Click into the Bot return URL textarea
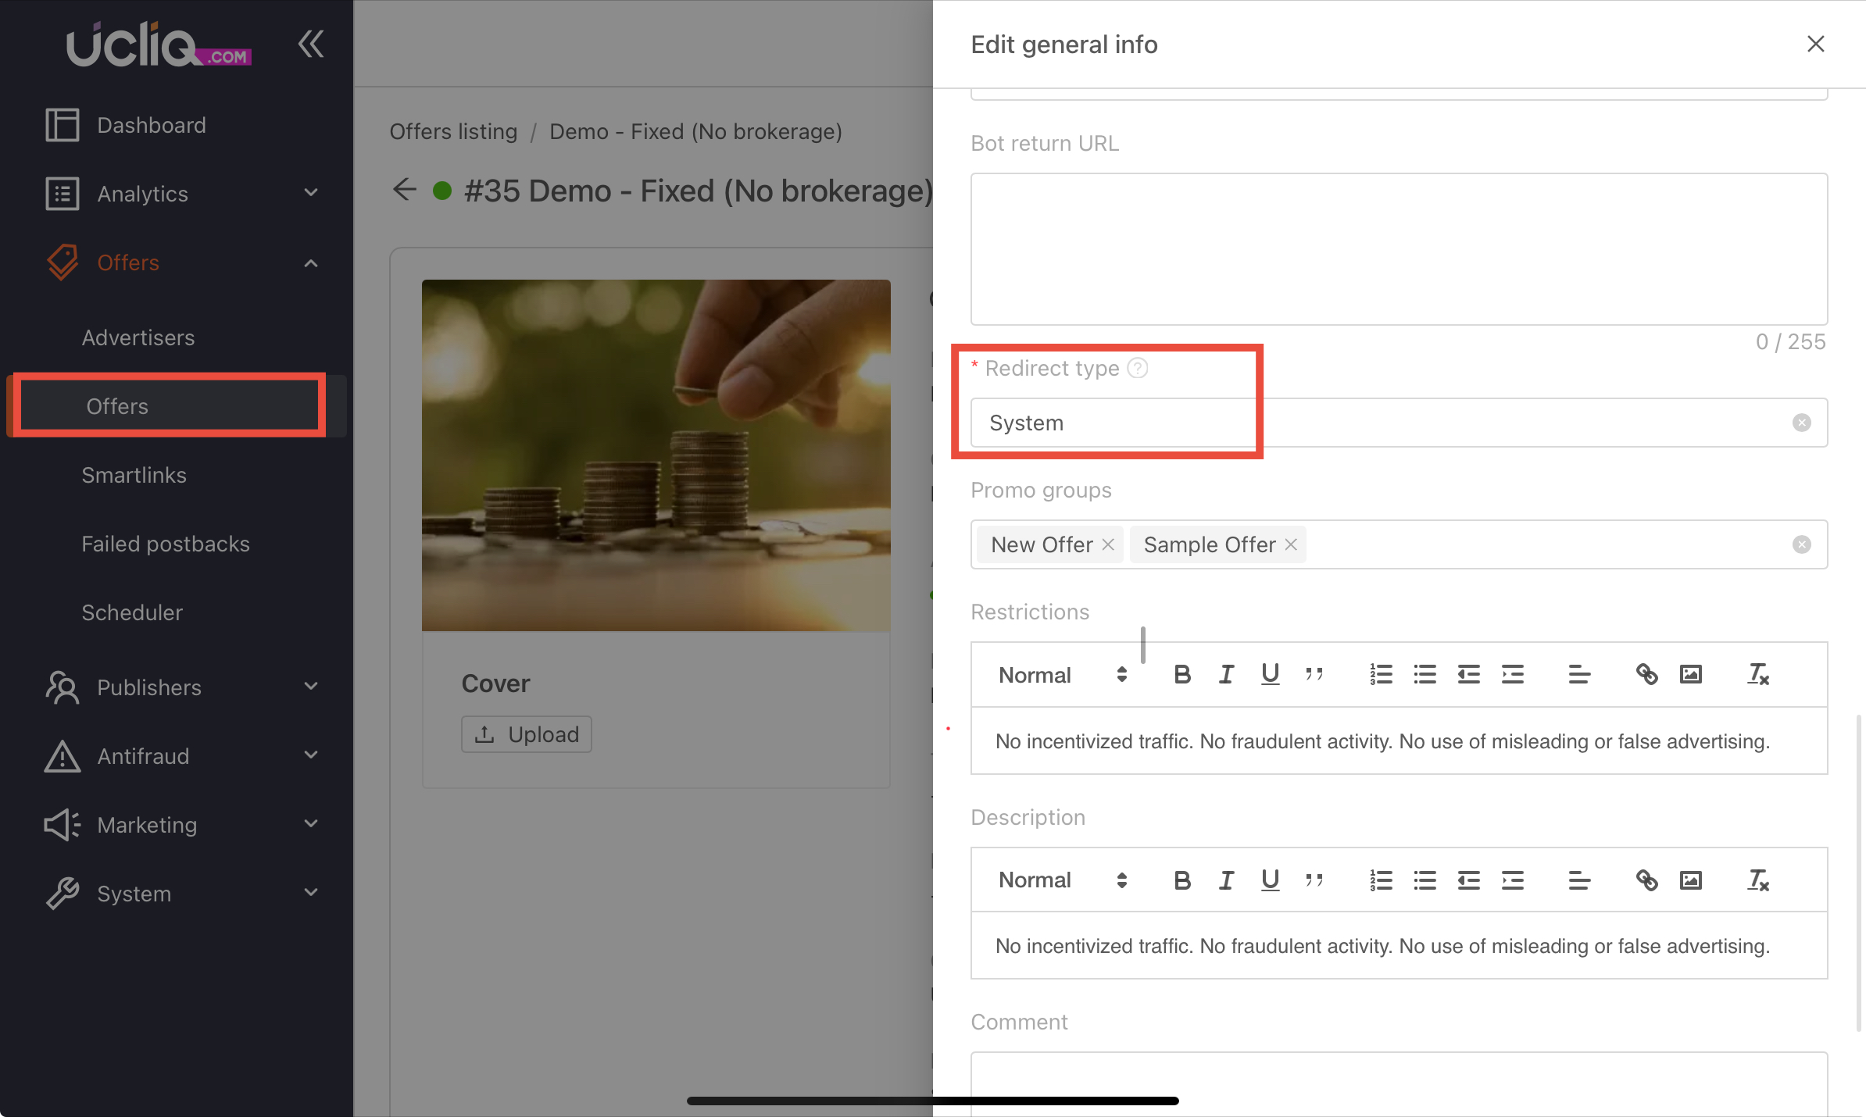1866x1117 pixels. click(1399, 249)
